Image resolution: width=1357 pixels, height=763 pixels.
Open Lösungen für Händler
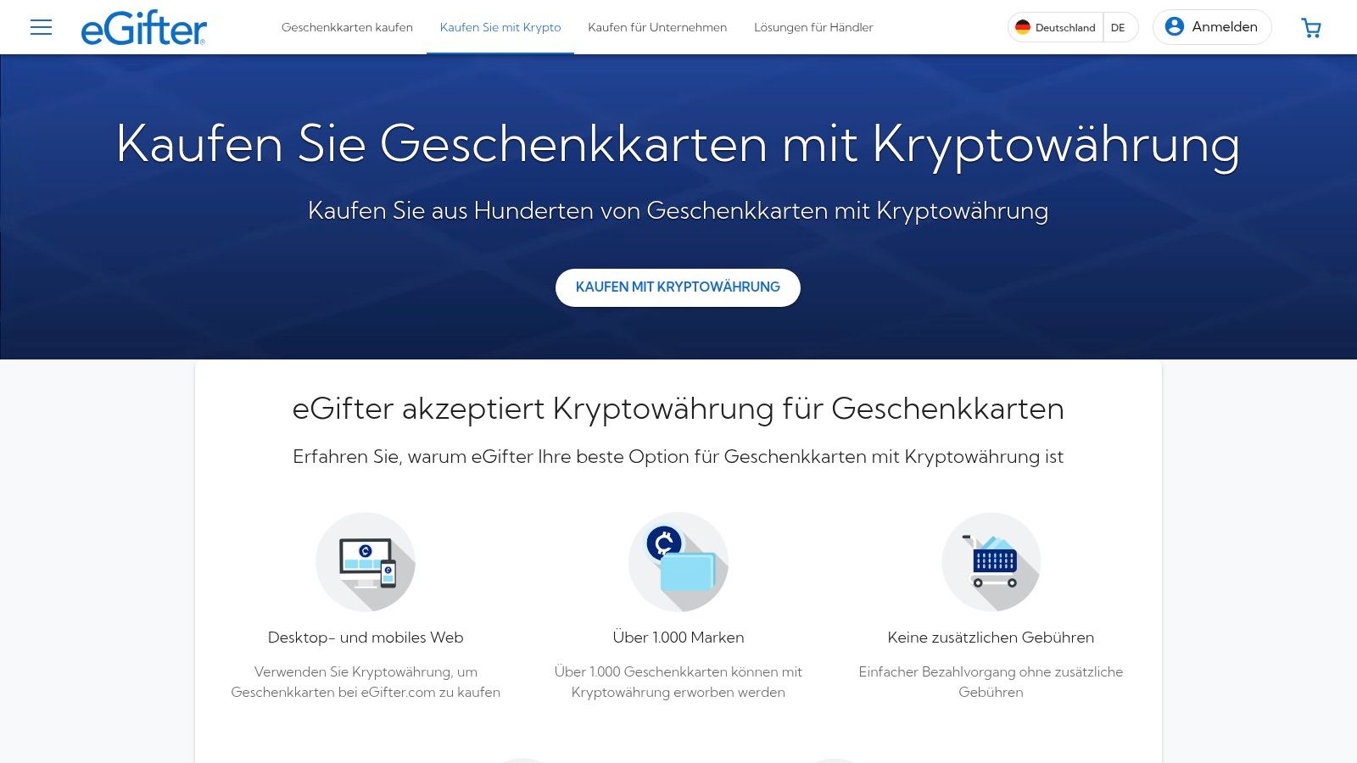(x=813, y=27)
